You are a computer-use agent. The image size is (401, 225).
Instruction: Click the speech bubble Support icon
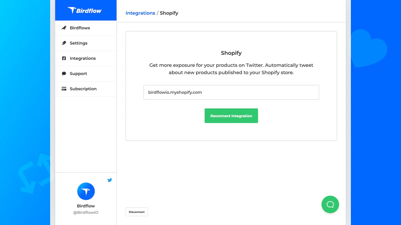[x=64, y=73]
